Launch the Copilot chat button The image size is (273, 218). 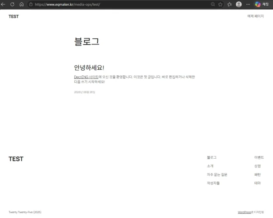(x=262, y=4)
